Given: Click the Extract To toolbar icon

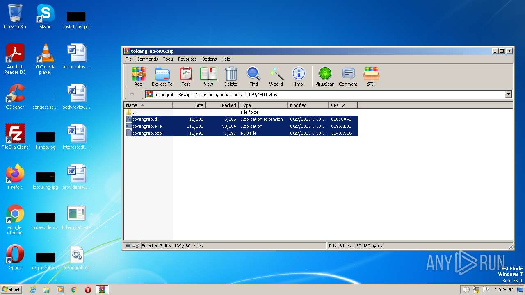Looking at the screenshot, I should [162, 77].
